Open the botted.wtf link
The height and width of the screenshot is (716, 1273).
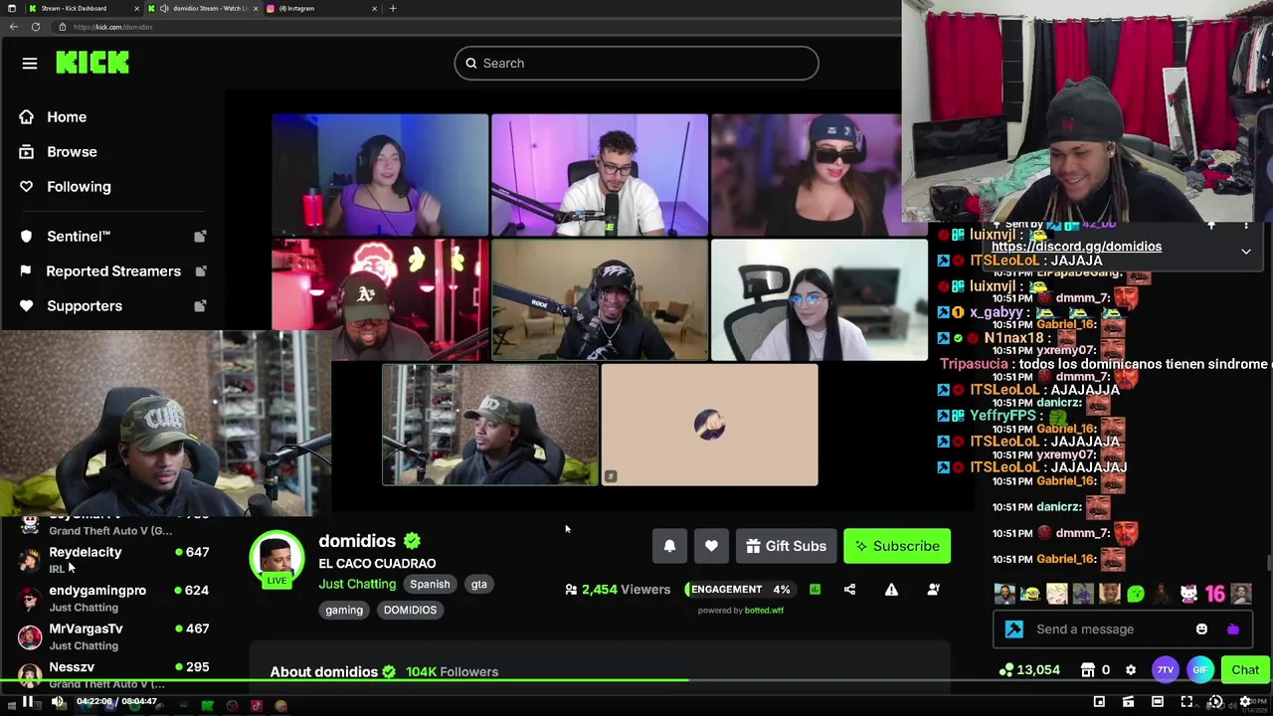tap(764, 611)
